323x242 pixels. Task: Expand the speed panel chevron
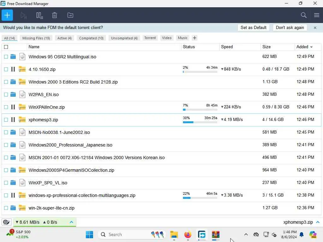click(x=72, y=222)
